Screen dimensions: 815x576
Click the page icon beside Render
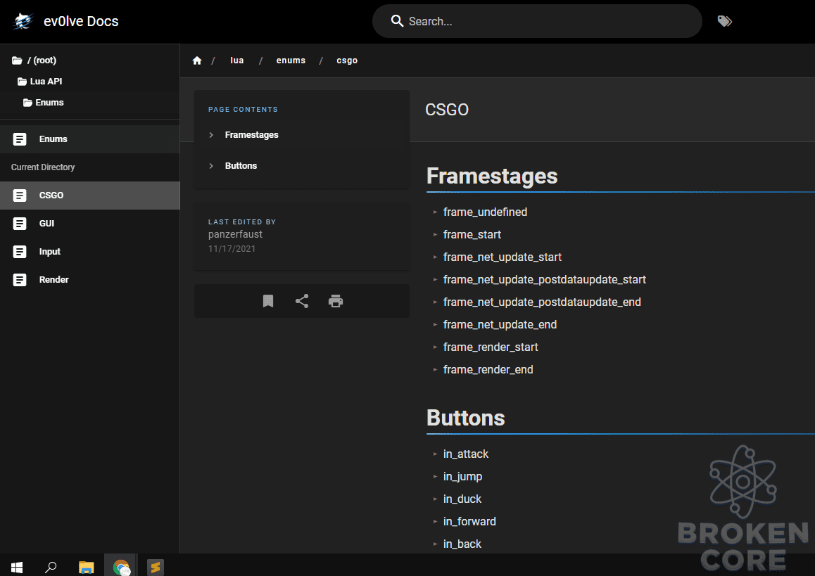[x=20, y=280]
